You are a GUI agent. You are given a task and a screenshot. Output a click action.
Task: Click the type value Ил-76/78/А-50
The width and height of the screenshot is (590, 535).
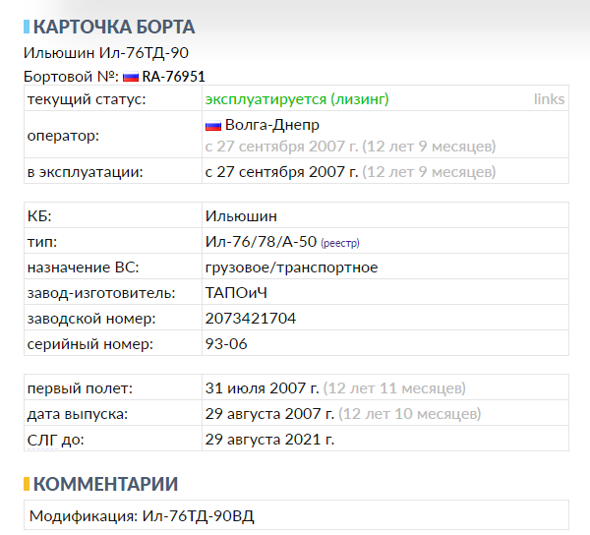tap(261, 242)
